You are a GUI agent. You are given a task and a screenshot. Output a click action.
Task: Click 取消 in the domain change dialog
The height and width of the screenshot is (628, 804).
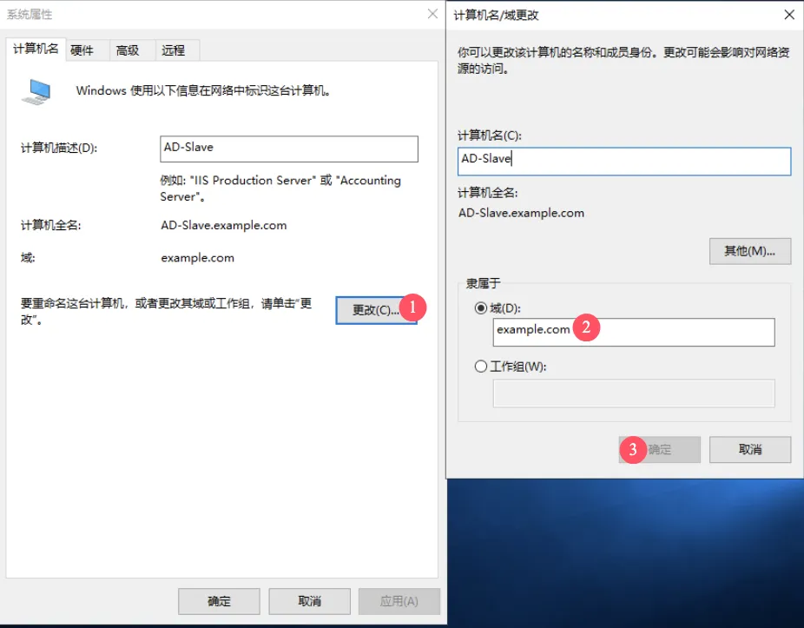tap(749, 449)
